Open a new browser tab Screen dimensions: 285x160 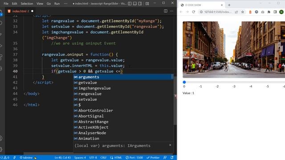point(229,5)
